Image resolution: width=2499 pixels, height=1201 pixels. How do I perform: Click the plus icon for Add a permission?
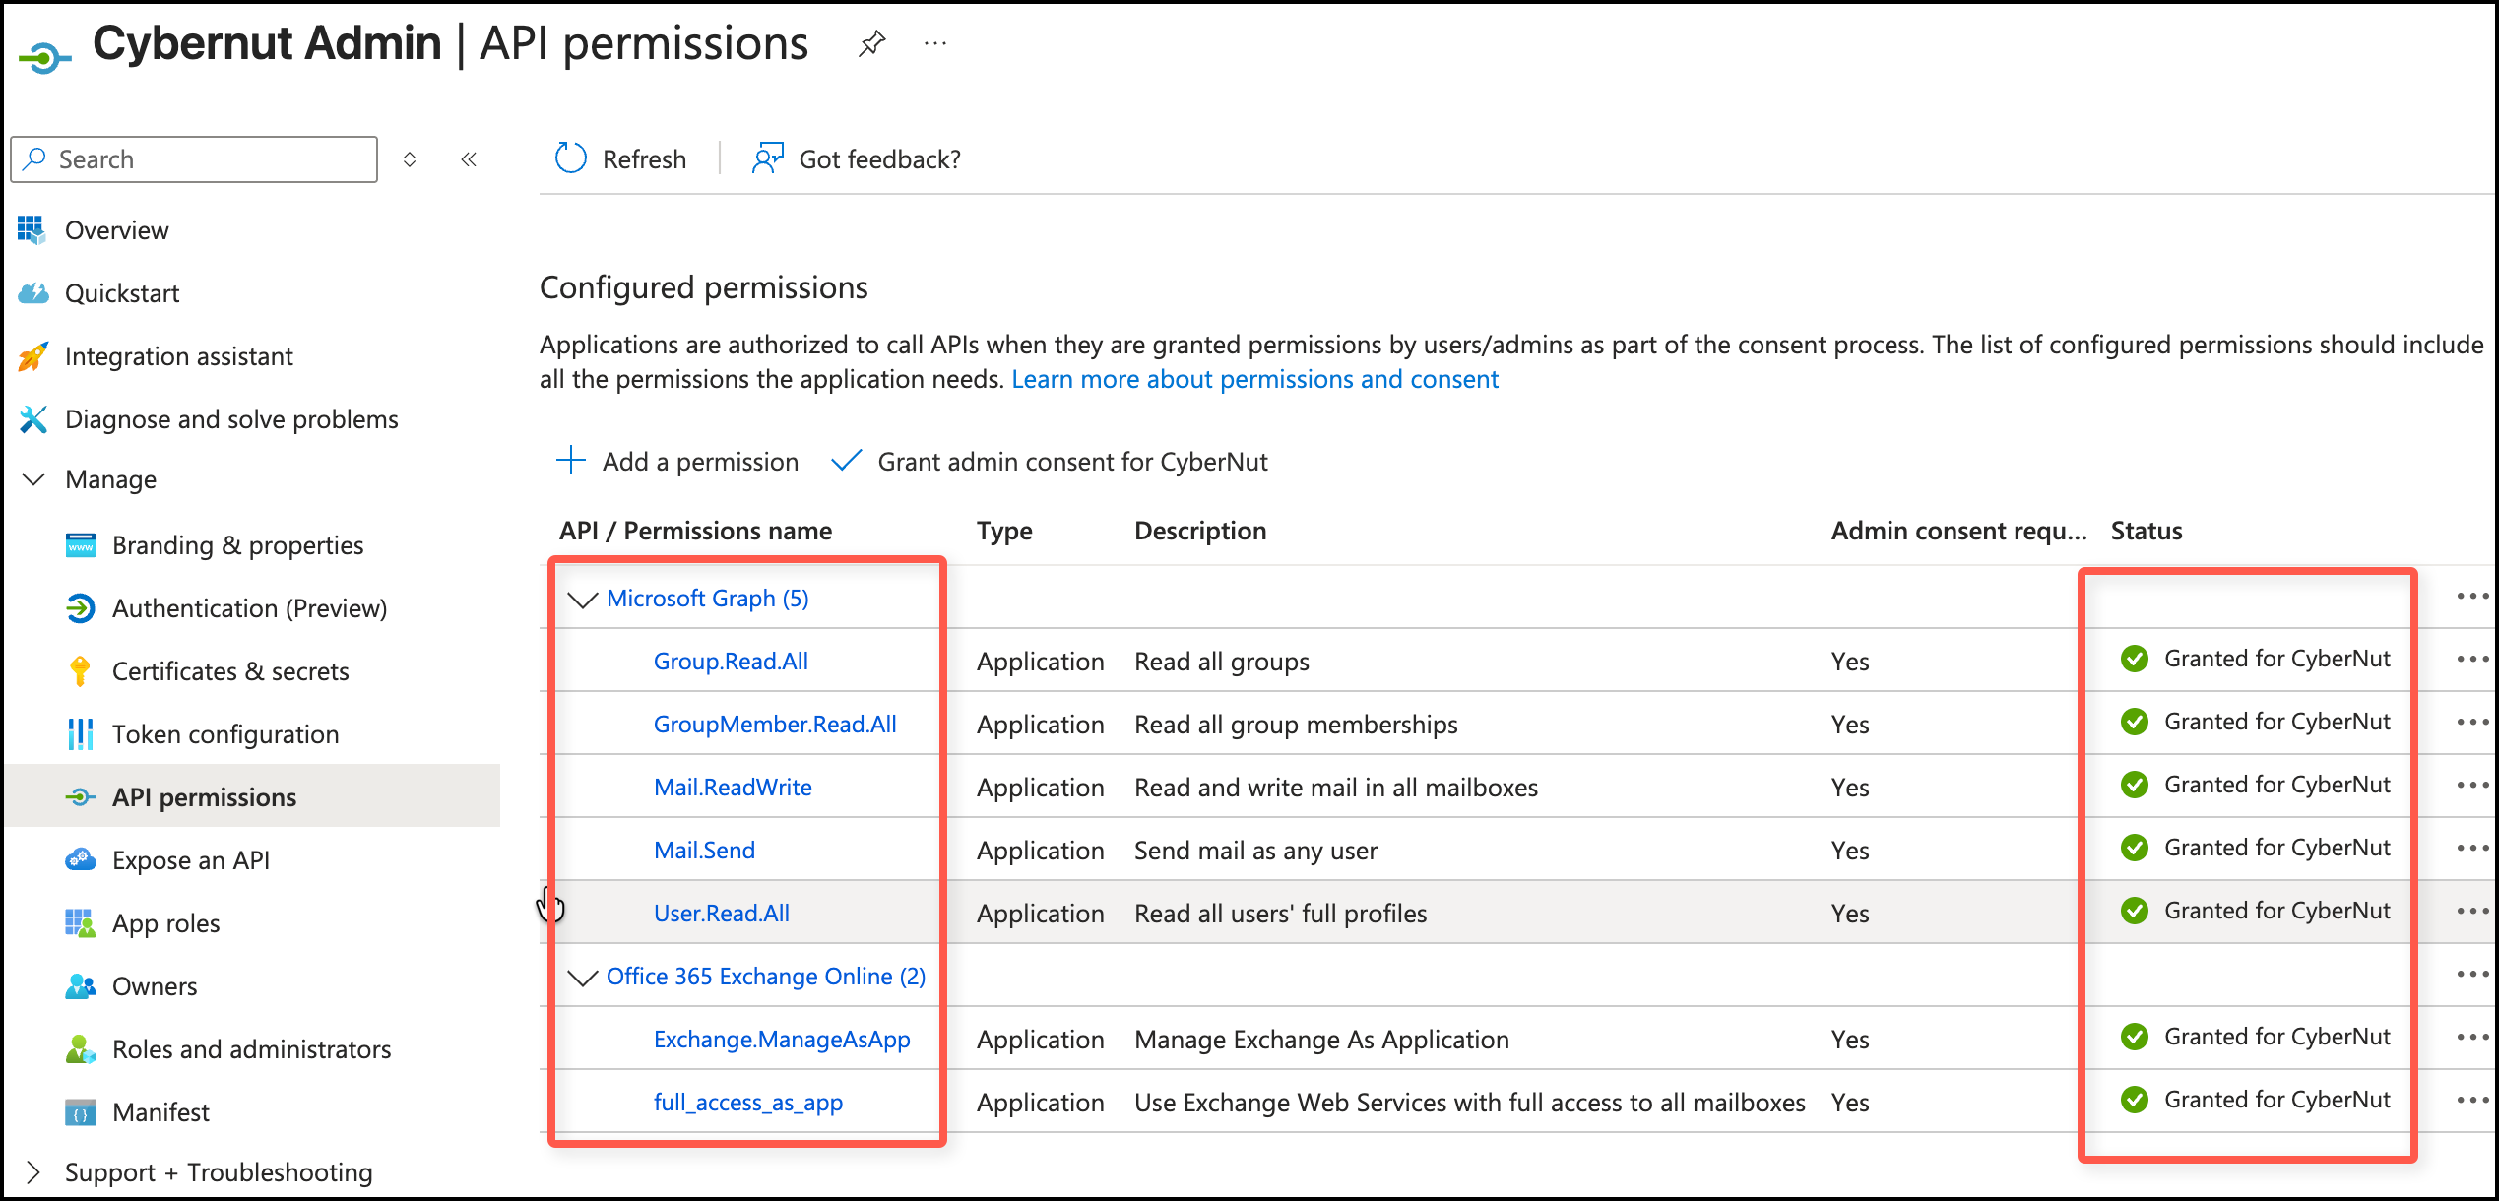pos(571,461)
